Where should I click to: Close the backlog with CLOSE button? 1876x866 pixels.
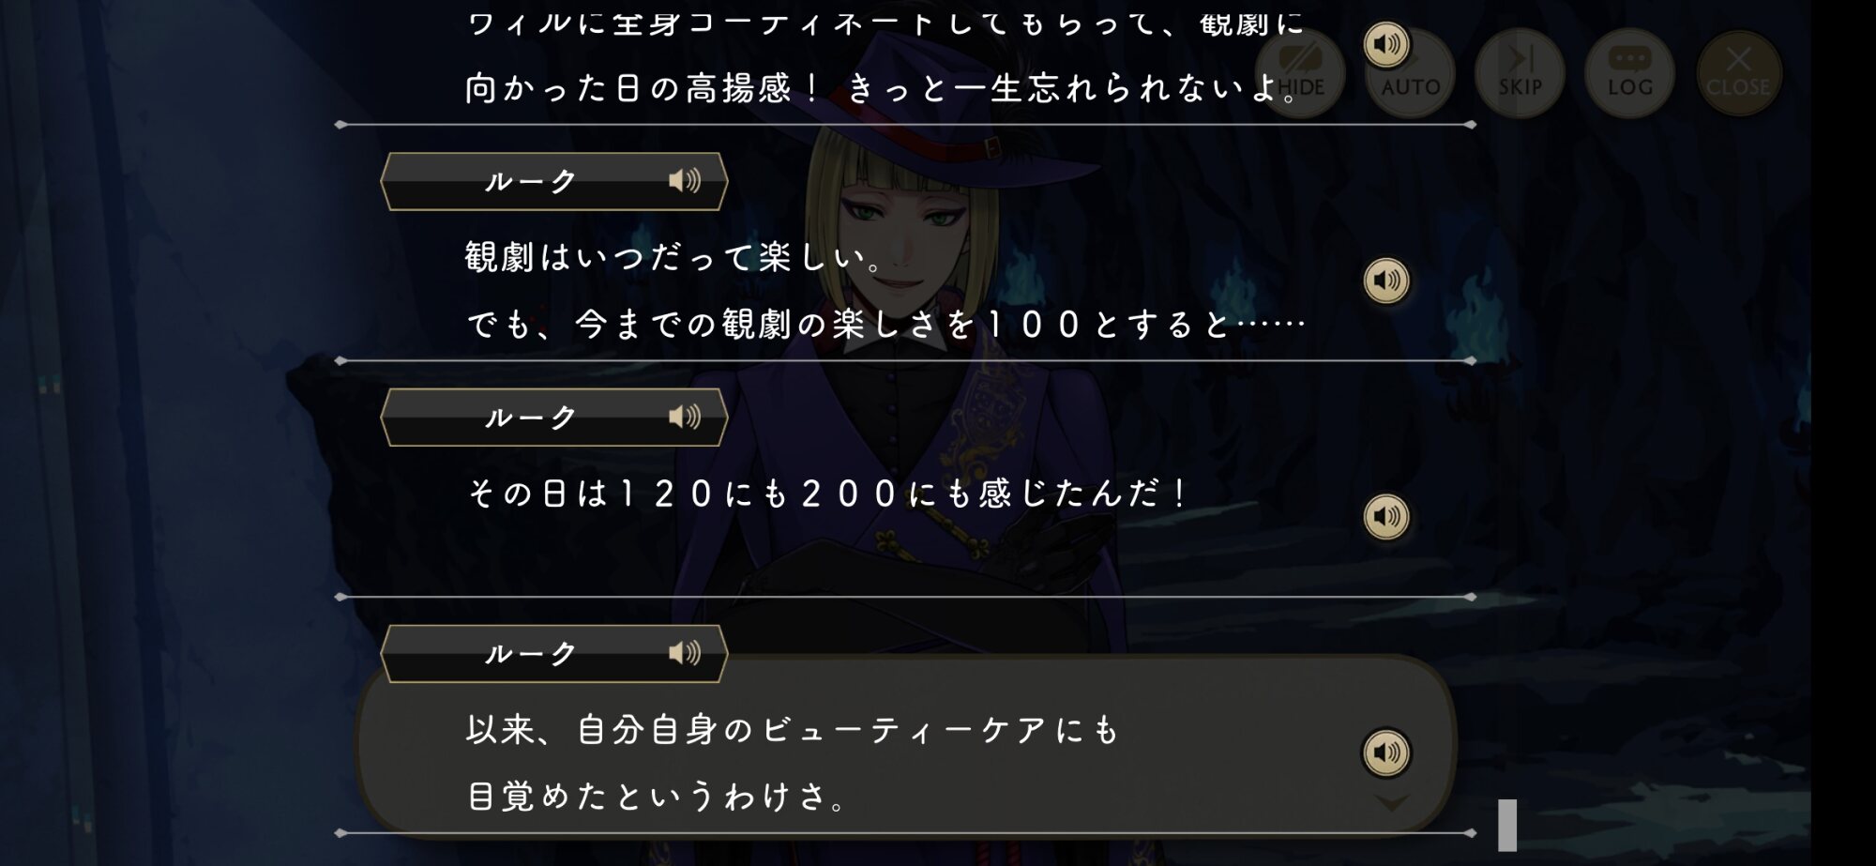(1739, 73)
